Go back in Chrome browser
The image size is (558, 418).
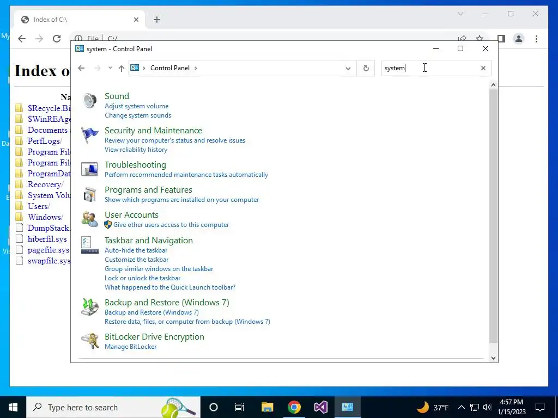22,39
